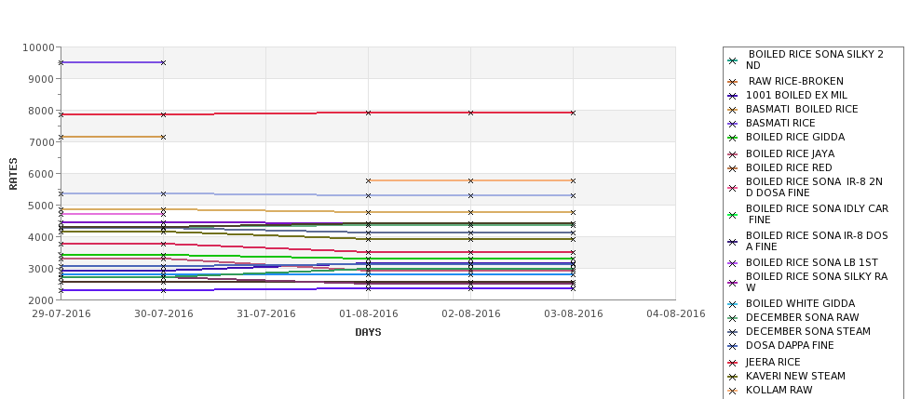Select BASMATI BOILED RICE legend label

click(802, 110)
